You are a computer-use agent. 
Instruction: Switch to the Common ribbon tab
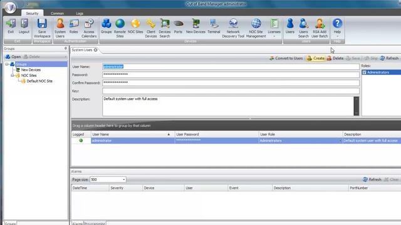tap(57, 13)
